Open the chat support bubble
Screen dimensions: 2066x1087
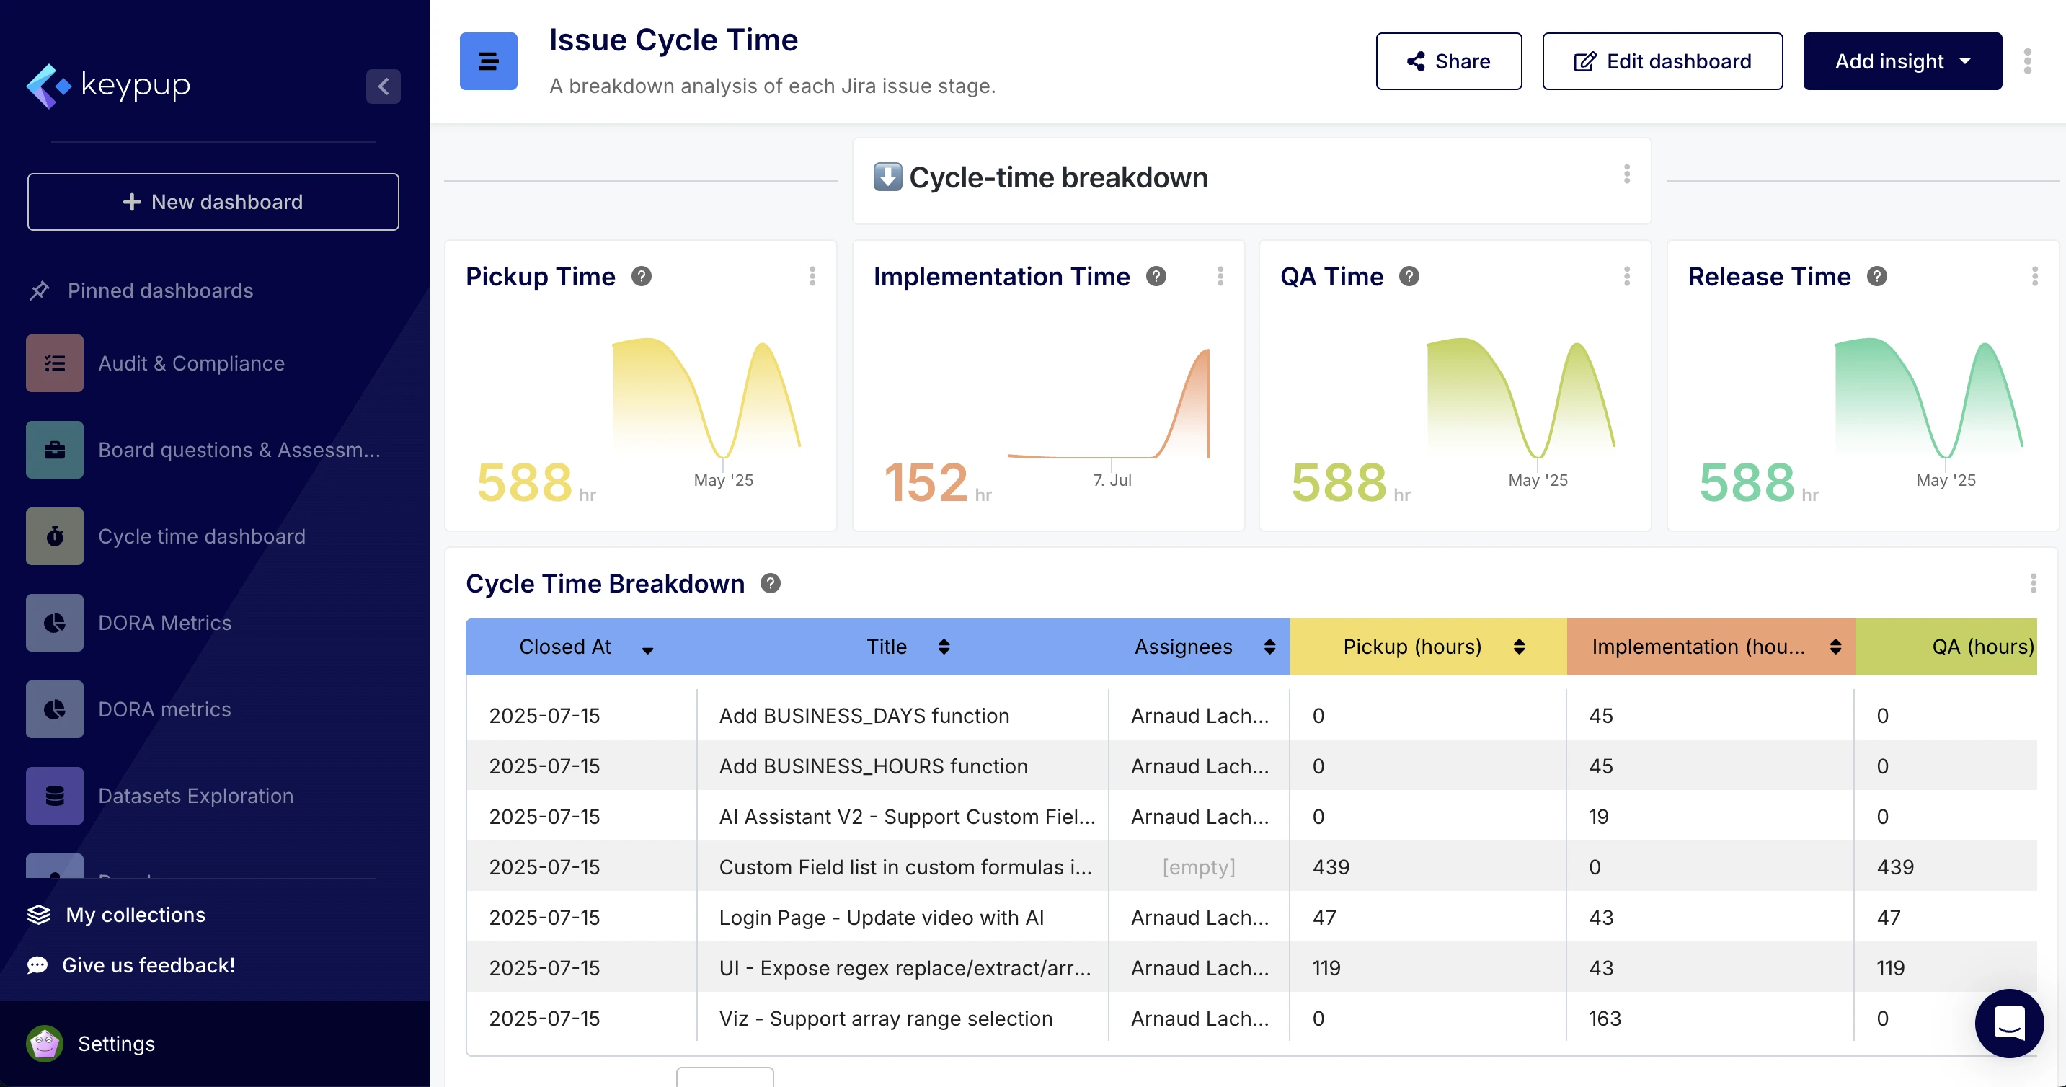click(x=2008, y=1023)
